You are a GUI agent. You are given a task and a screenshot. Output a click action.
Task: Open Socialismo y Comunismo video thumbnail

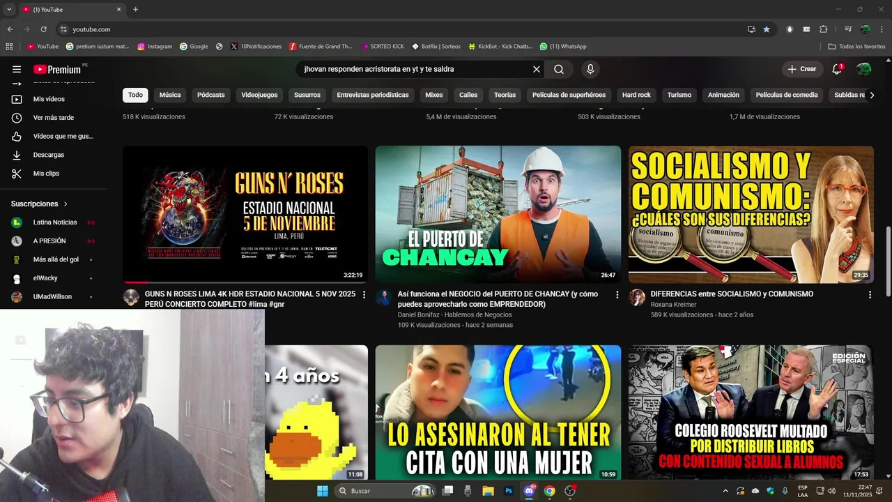751,214
